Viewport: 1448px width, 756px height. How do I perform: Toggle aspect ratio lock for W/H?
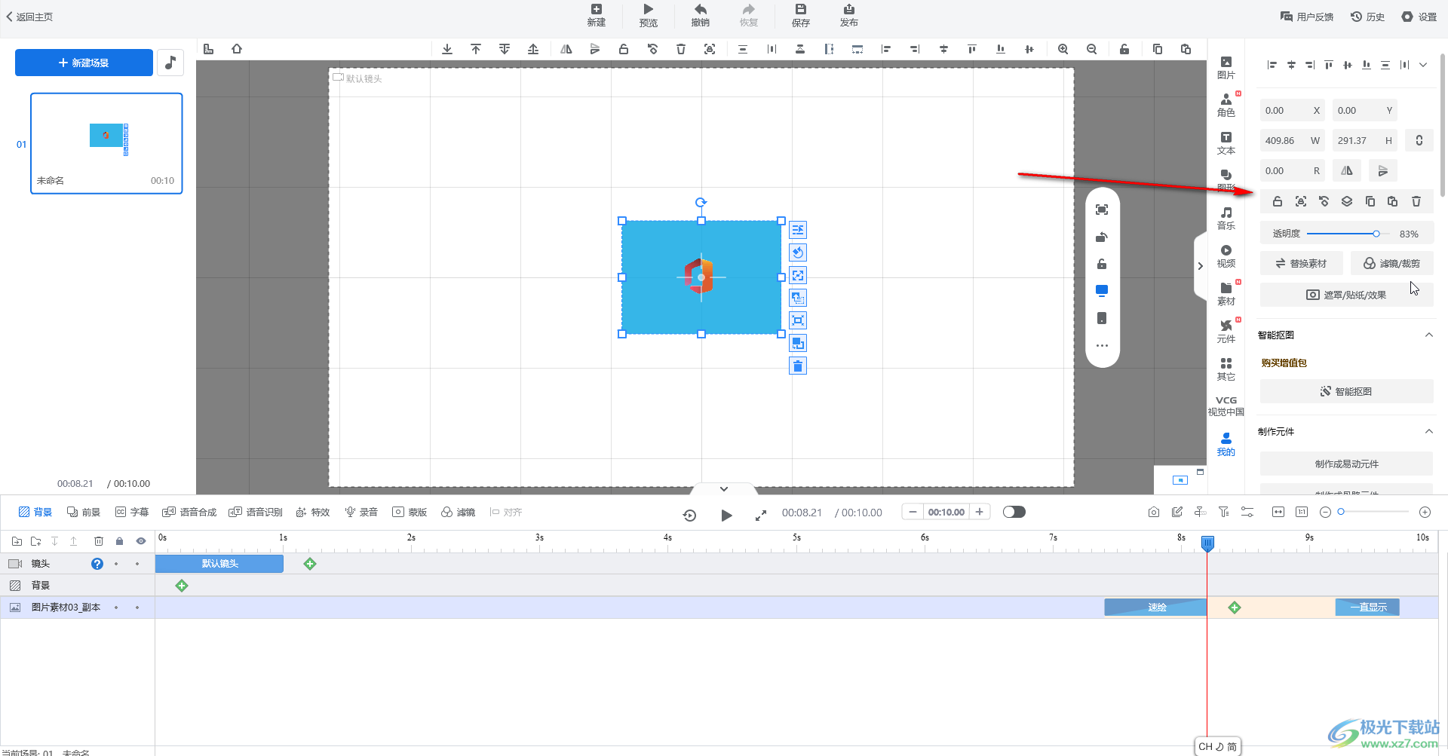coord(1419,140)
